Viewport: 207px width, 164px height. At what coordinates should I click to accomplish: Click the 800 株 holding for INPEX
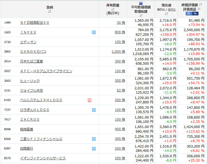[x=120, y=32]
